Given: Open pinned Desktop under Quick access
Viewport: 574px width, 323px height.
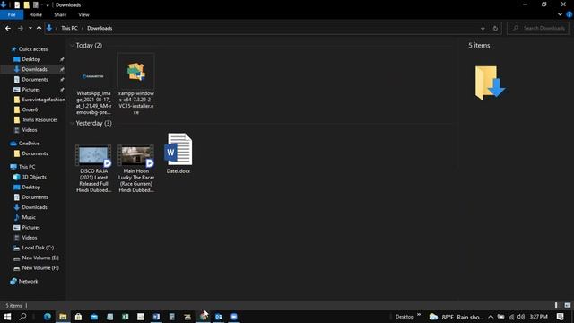Looking at the screenshot, I should pyautogui.click(x=31, y=59).
